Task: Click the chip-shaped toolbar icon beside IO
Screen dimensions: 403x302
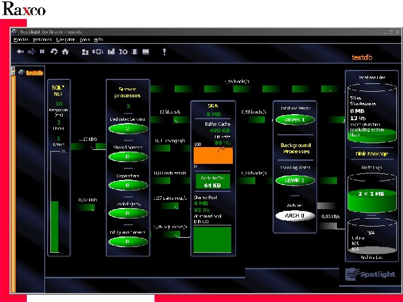Action: [135, 51]
